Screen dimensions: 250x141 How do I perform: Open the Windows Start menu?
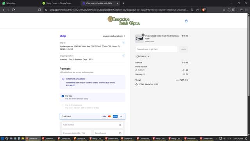[2, 139]
